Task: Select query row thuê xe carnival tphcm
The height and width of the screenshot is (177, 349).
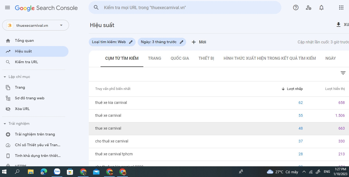Action: (219, 154)
